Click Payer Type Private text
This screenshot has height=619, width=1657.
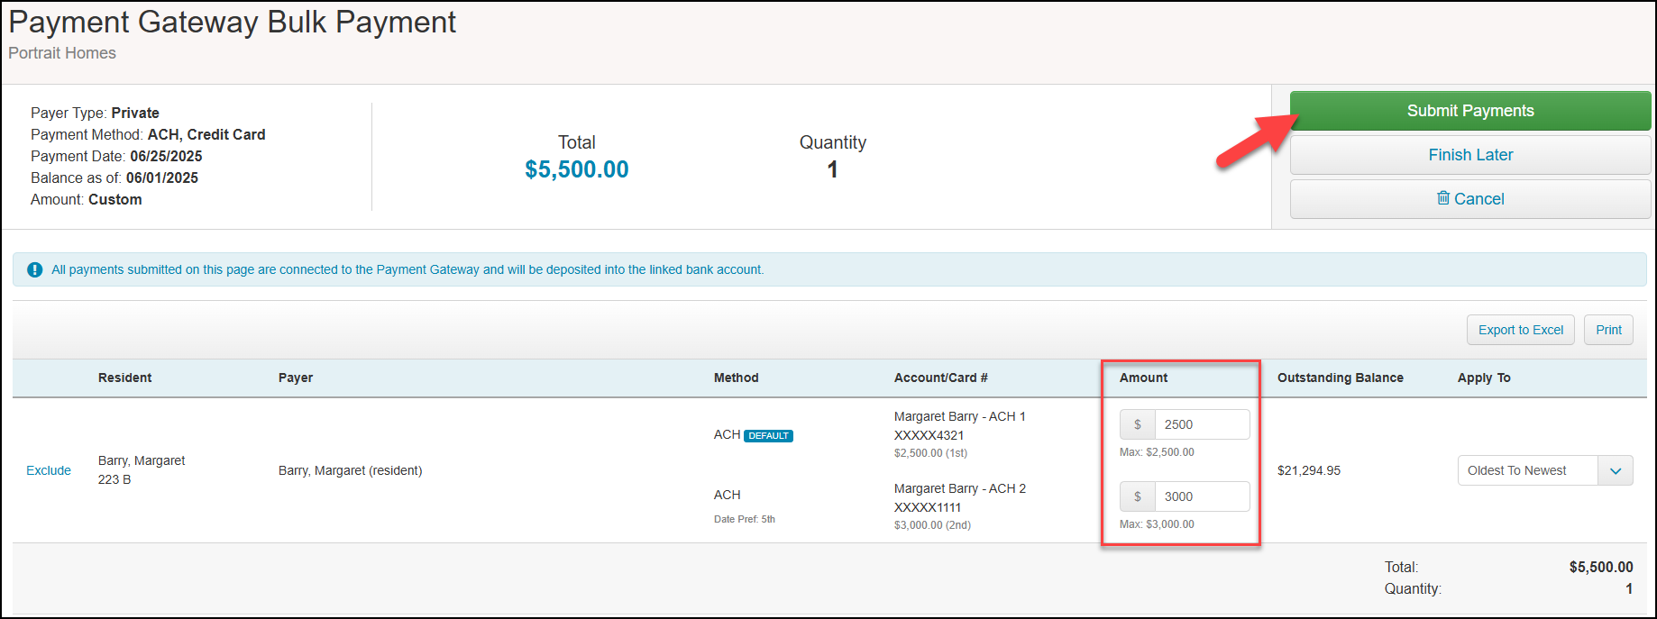[95, 113]
